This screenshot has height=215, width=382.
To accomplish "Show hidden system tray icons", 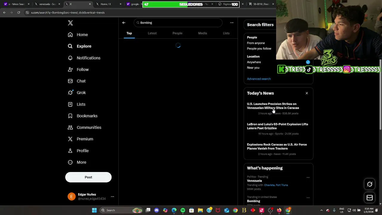I will (x=321, y=210).
